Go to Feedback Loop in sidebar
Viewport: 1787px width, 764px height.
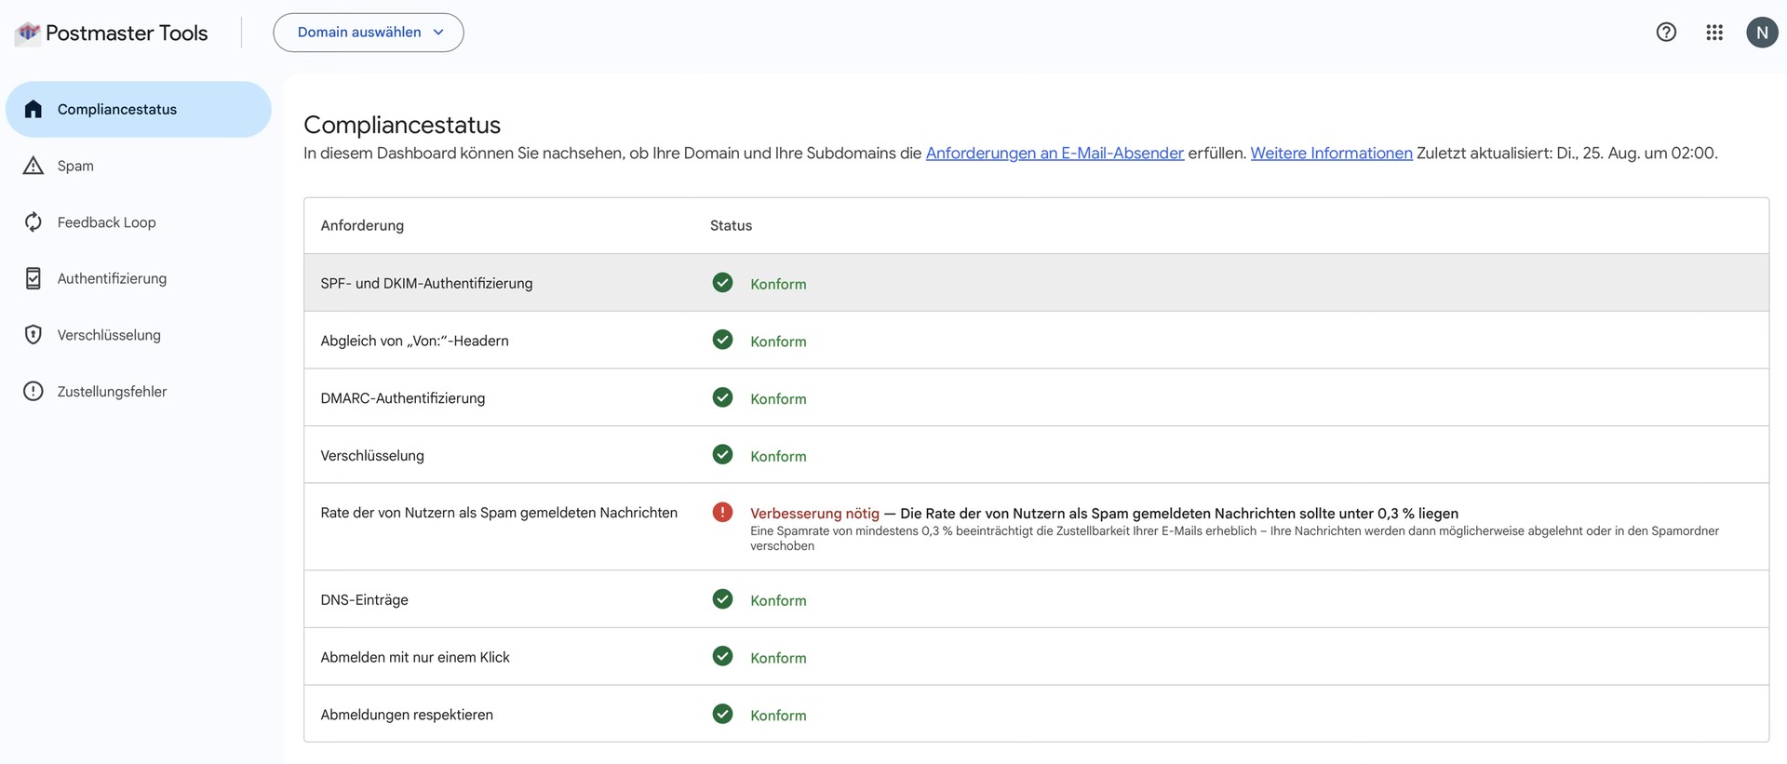(139, 222)
